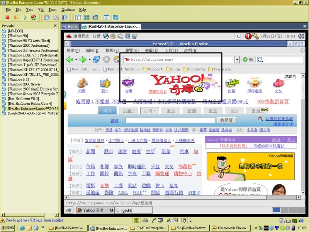
Task: Click the VMware console view icon
Action: tap(115, 17)
